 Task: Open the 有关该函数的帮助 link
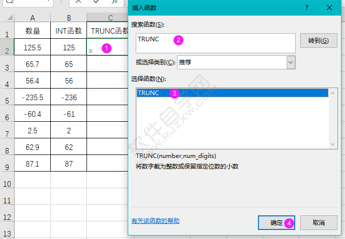[x=155, y=221]
